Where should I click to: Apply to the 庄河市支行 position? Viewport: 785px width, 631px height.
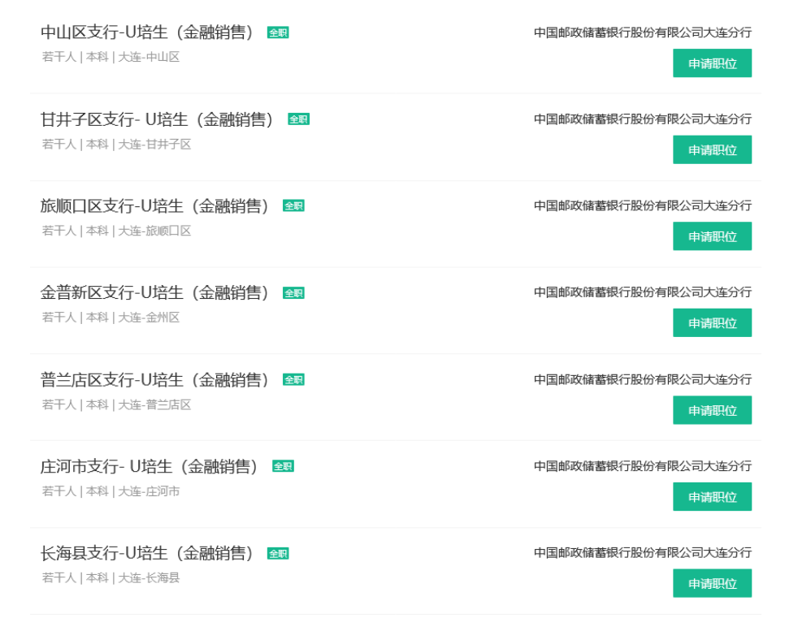pyautogui.click(x=712, y=497)
